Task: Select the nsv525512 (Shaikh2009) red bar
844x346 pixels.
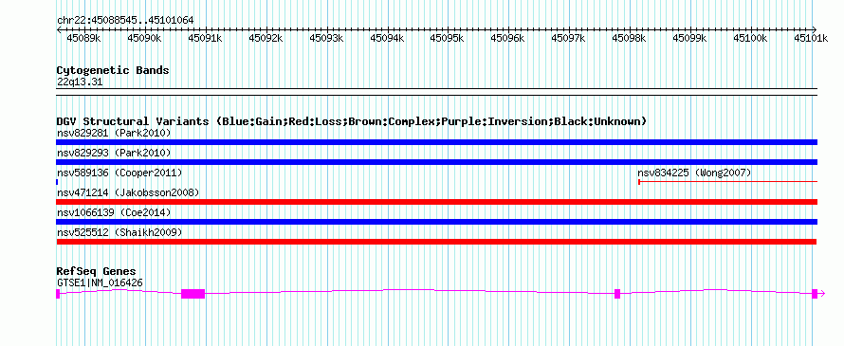Action: point(436,242)
